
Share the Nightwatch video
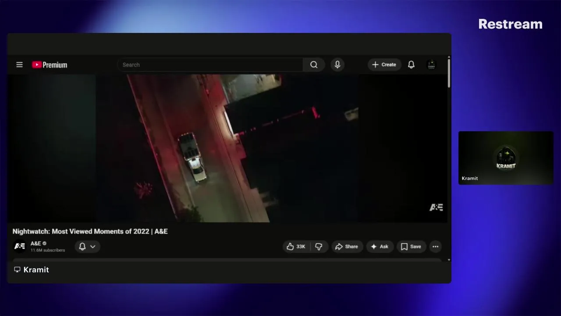347,247
